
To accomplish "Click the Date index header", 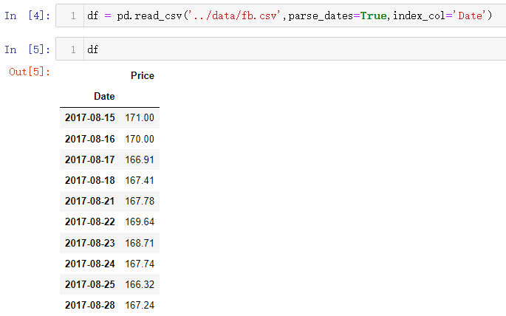I will (104, 97).
